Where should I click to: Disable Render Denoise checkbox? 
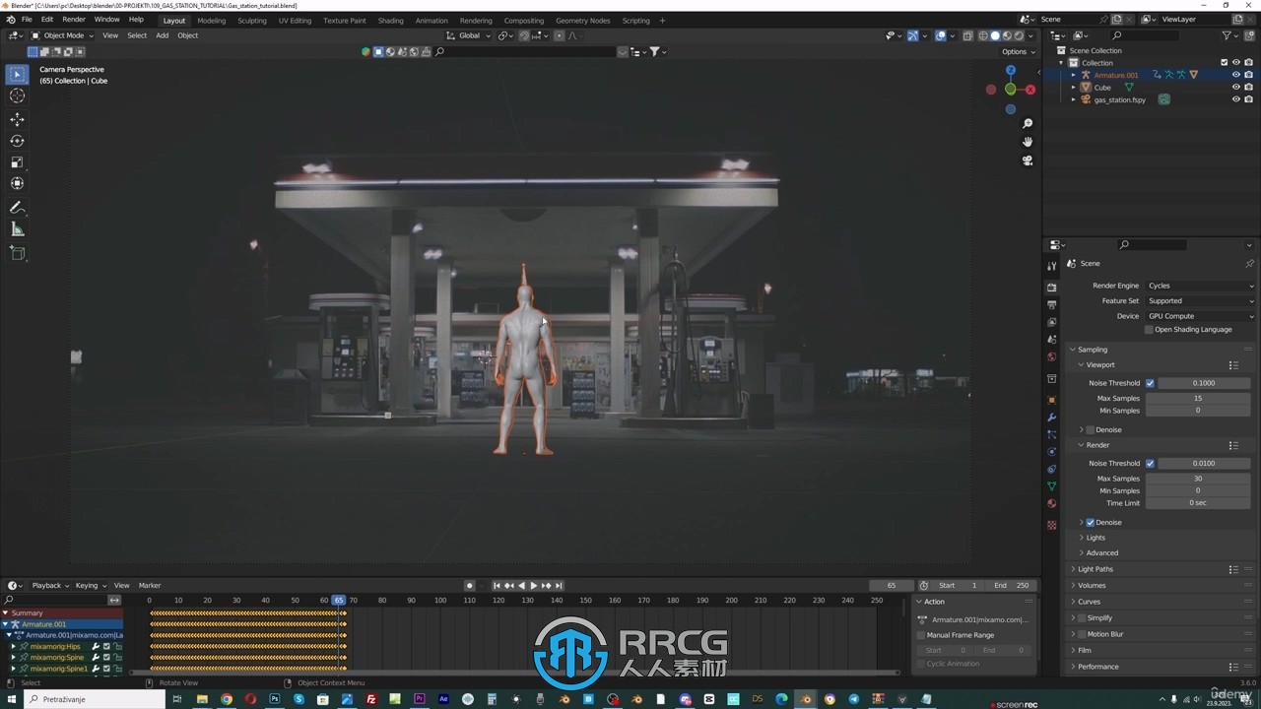tap(1090, 522)
